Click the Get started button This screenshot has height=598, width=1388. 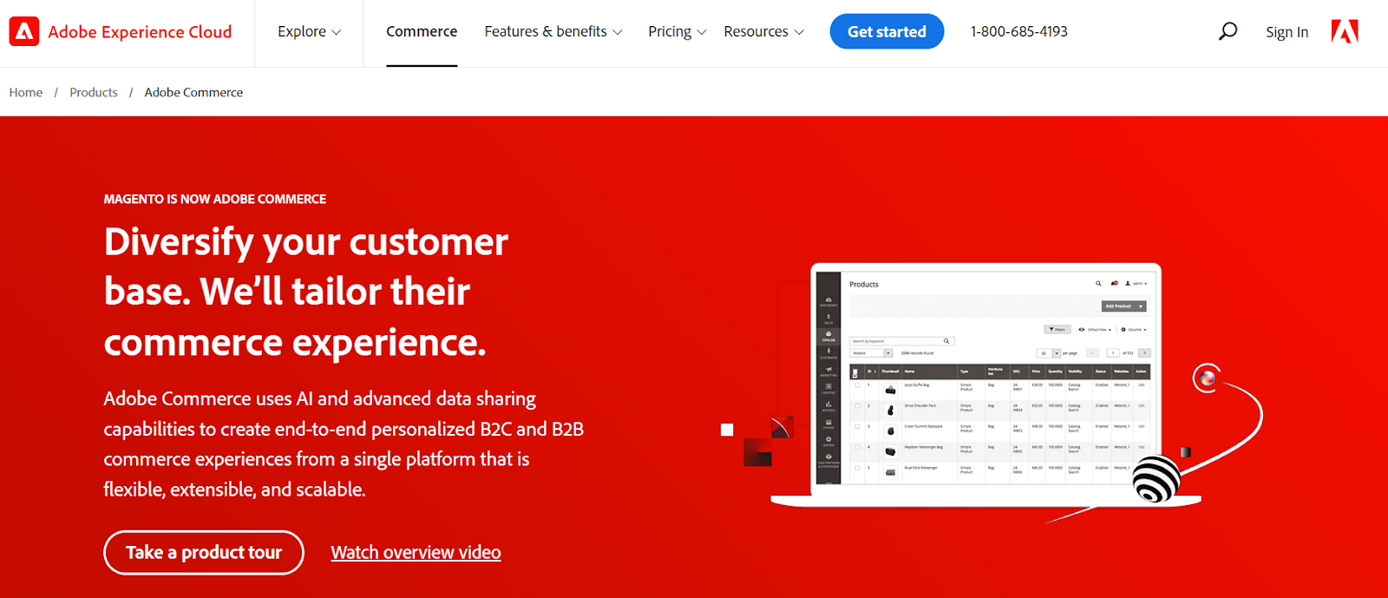887,32
